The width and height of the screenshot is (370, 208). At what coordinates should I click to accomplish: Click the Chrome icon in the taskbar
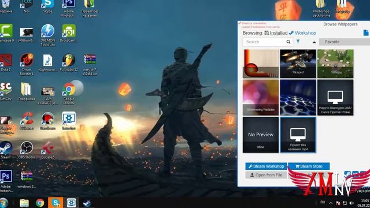point(40,203)
